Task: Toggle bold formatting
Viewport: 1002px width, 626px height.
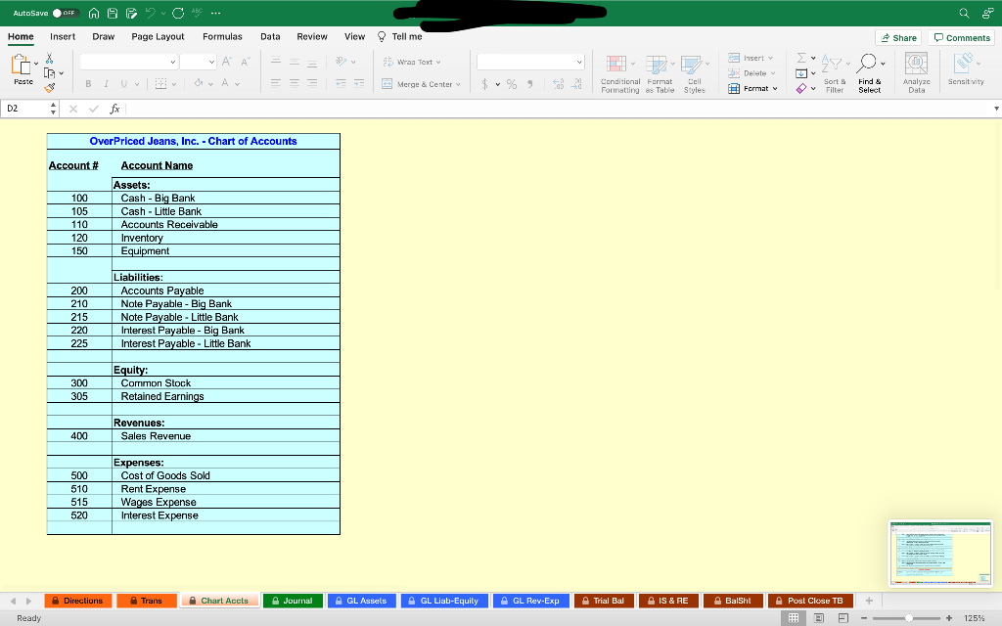Action: tap(88, 83)
